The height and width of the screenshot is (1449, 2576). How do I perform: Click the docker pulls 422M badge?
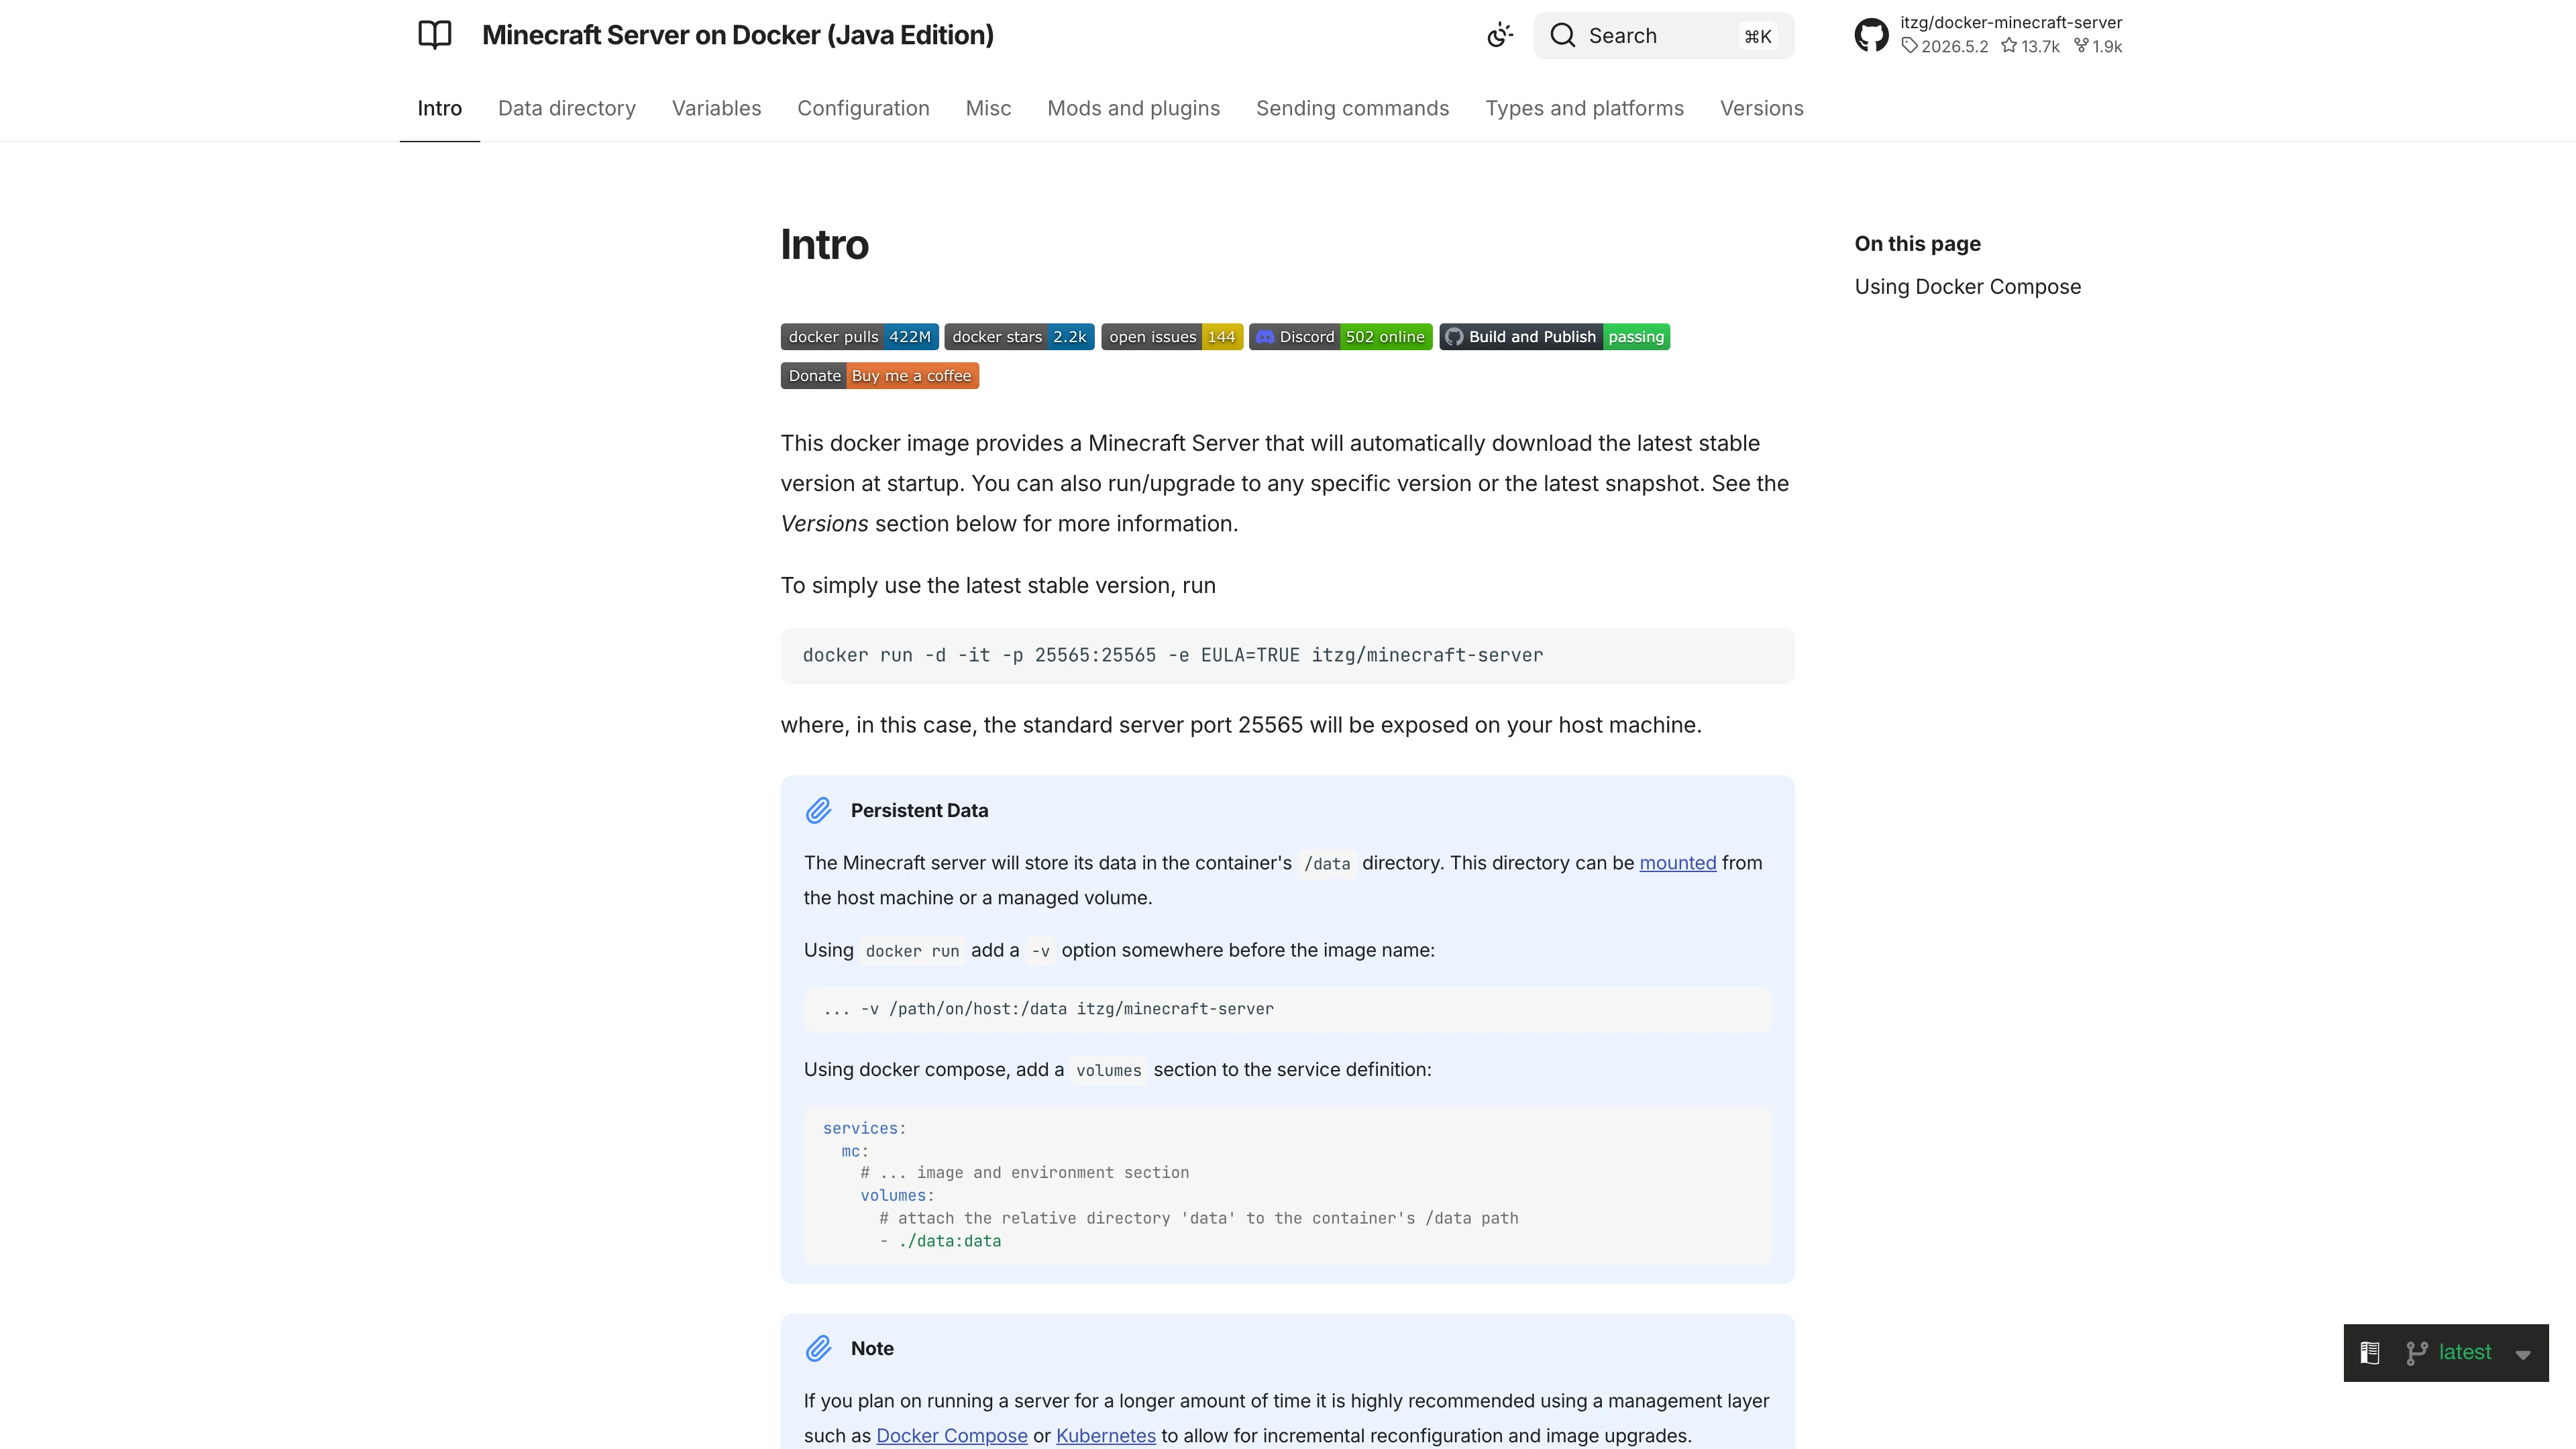pos(859,337)
